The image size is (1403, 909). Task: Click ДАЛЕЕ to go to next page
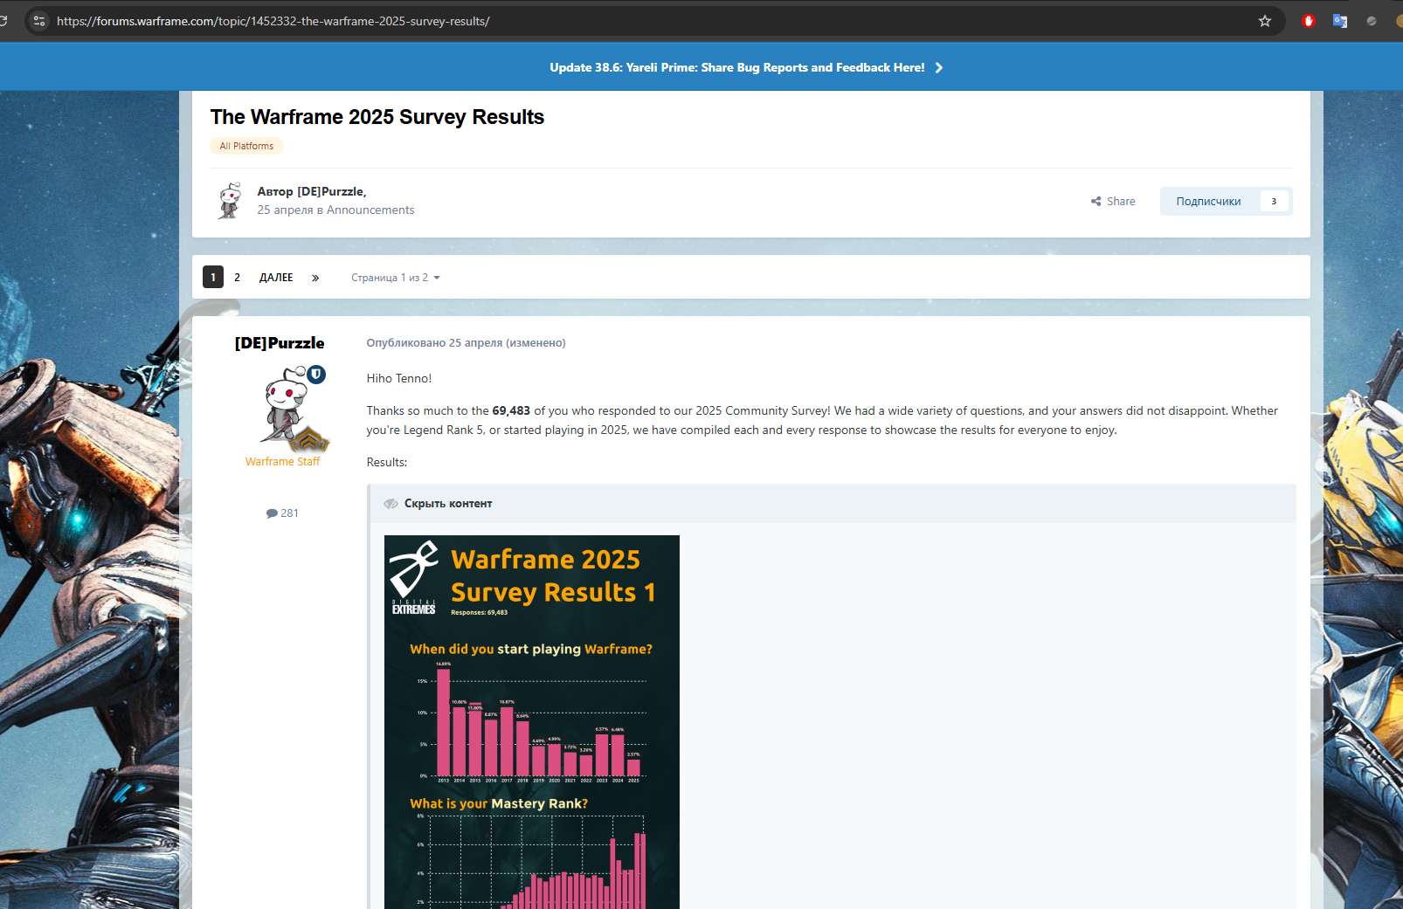pos(276,277)
